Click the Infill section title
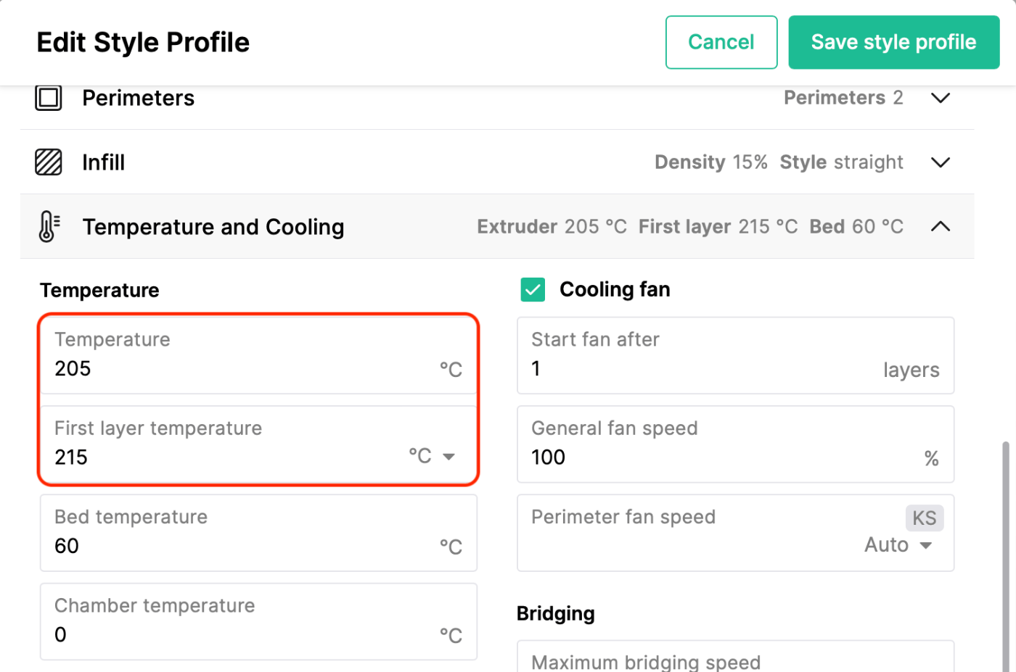Screen dimensions: 1016x672 point(104,162)
